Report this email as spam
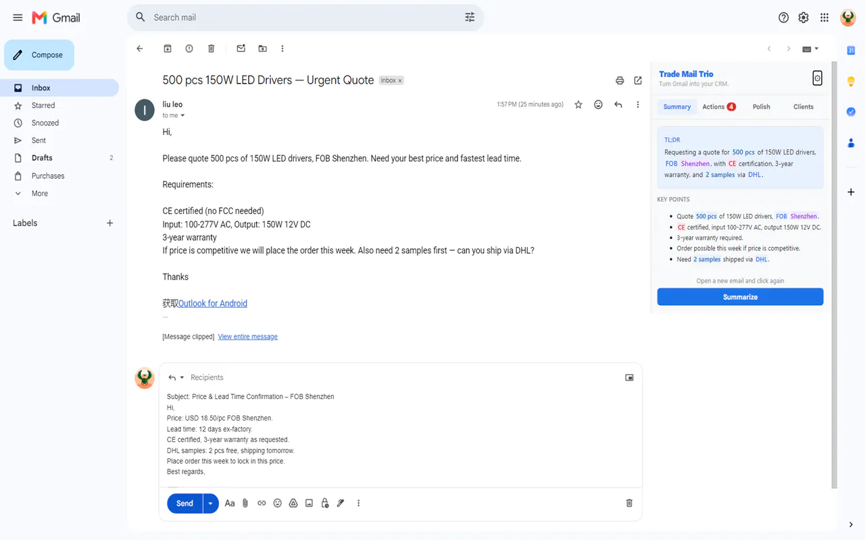865x540 pixels. (189, 49)
